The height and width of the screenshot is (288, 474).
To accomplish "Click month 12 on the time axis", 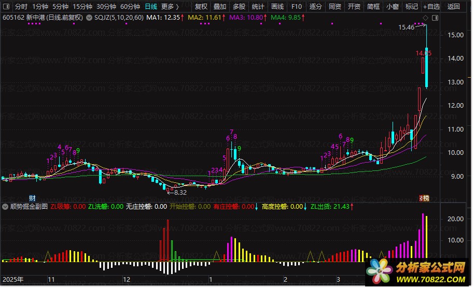I will coord(127,280).
